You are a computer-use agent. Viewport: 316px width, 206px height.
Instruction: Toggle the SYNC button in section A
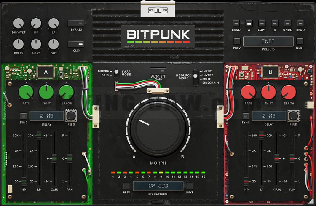point(23,116)
